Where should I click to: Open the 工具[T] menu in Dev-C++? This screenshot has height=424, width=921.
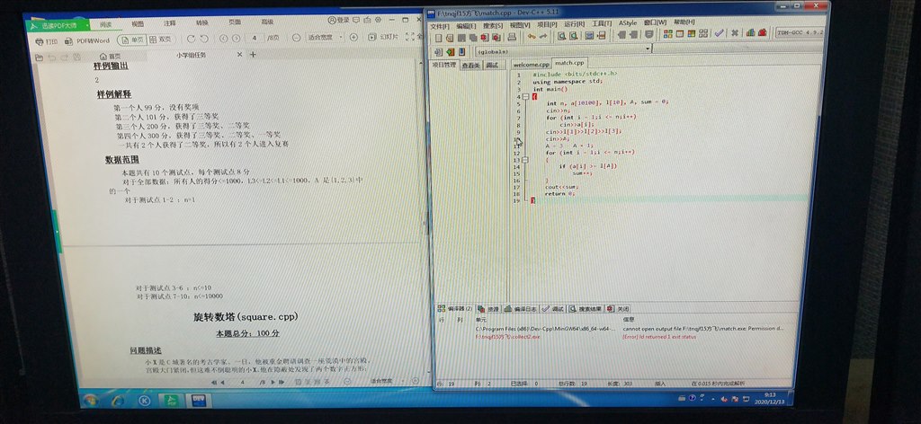(602, 23)
